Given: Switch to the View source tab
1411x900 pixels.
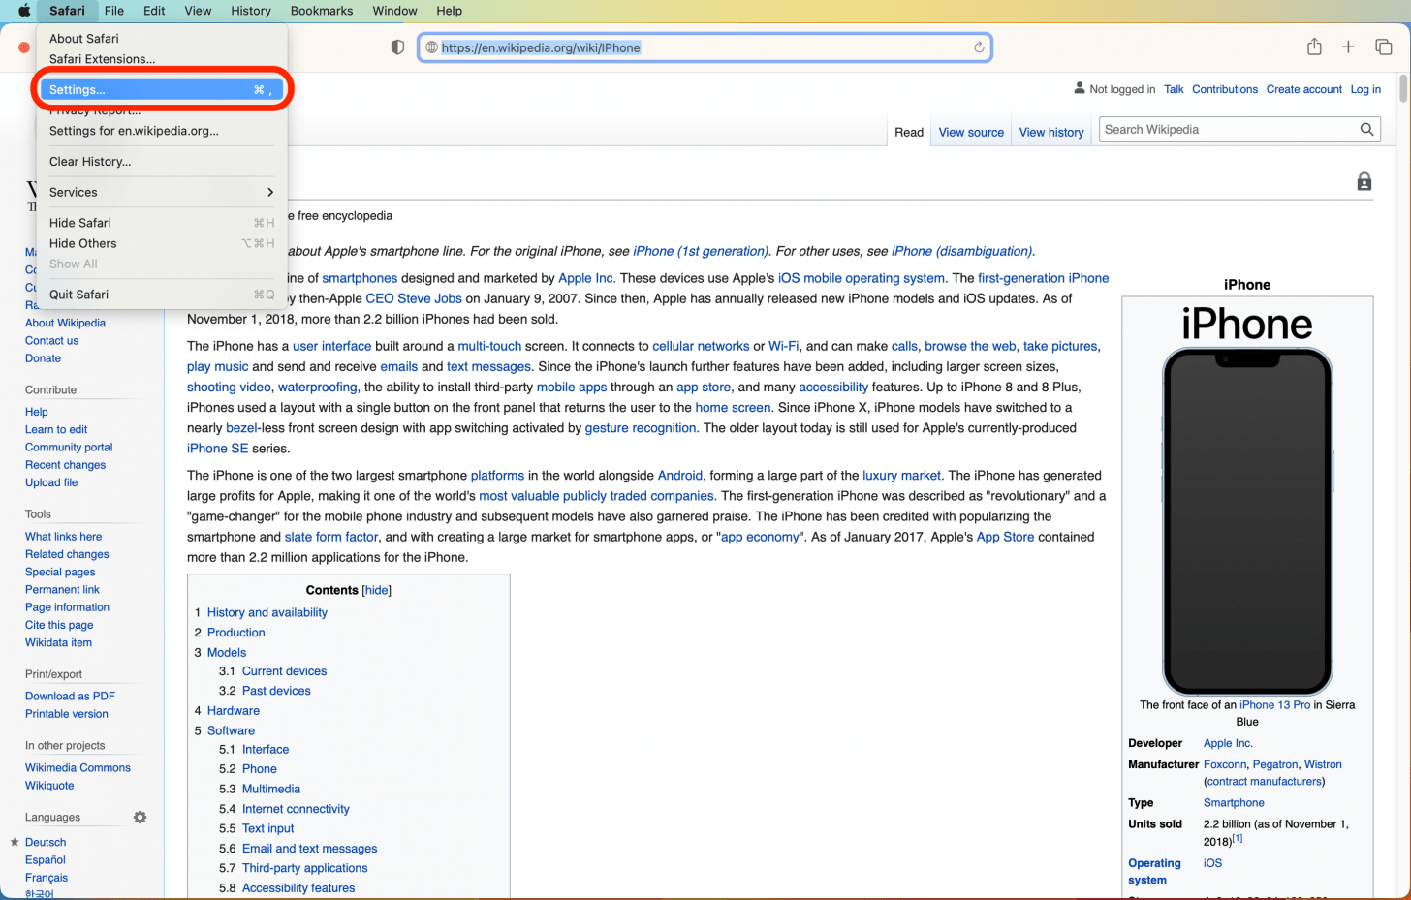Looking at the screenshot, I should coord(970,132).
